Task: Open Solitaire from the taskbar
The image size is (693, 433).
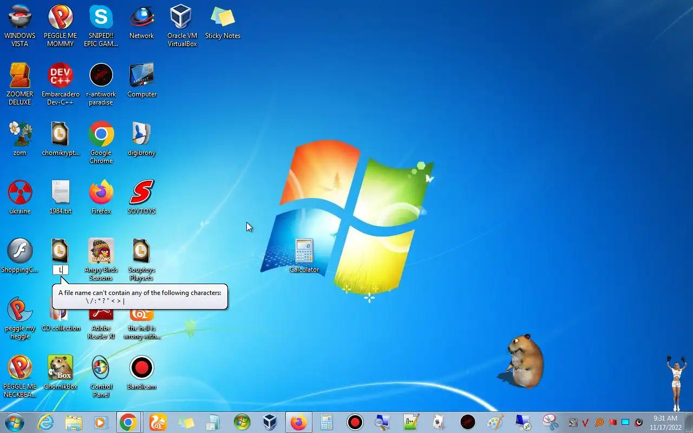Action: pos(439,422)
